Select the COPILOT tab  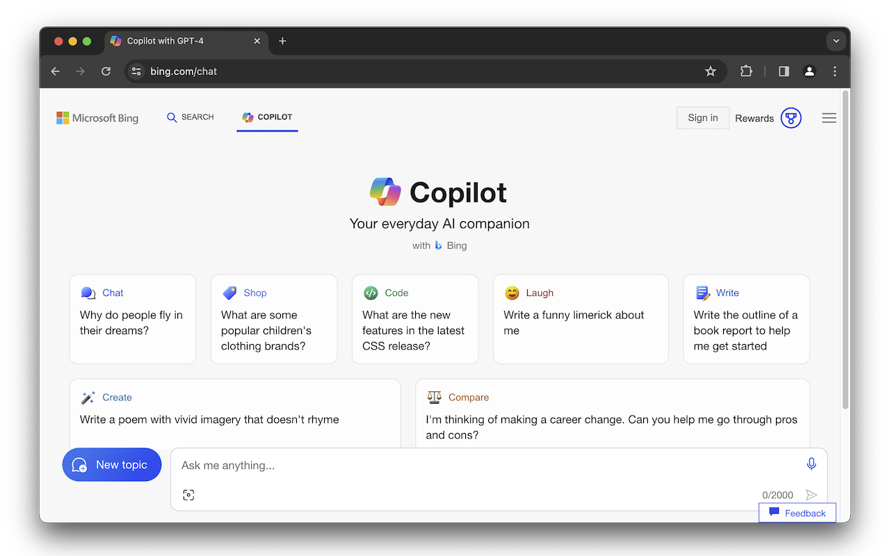point(267,117)
